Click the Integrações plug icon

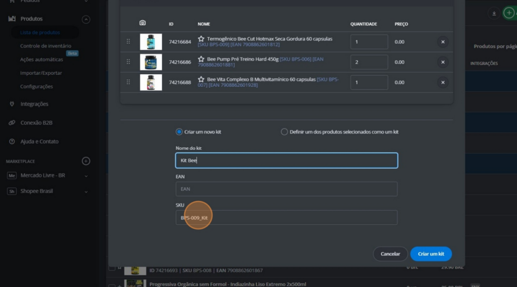12,104
